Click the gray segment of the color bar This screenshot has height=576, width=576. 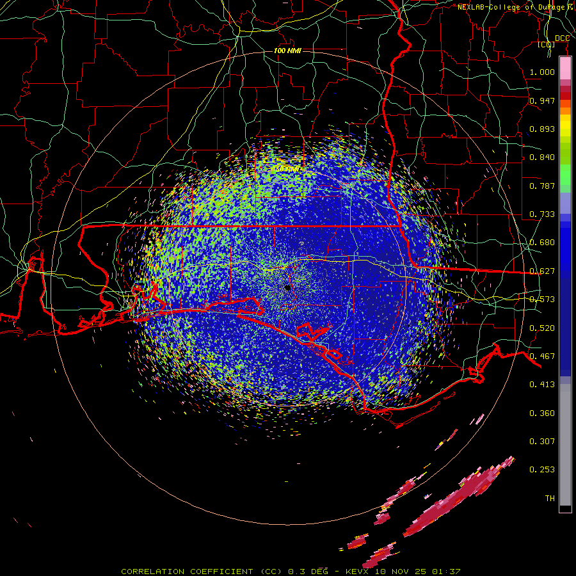pyautogui.click(x=565, y=445)
